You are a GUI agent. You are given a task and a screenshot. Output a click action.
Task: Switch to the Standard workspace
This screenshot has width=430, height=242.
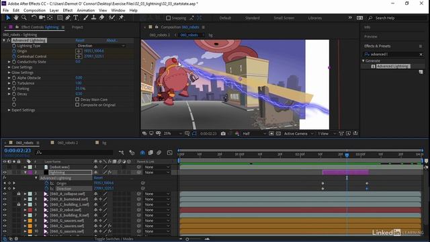tap(253, 18)
